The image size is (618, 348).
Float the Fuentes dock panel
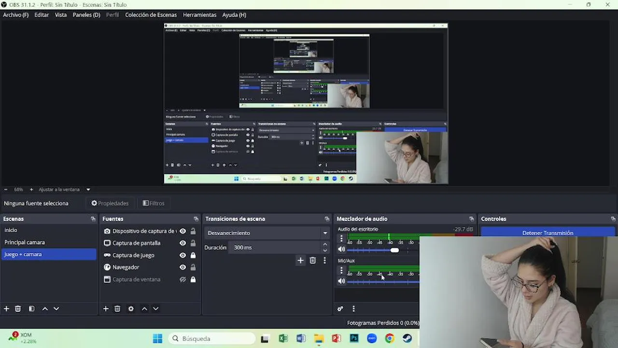[196, 219]
